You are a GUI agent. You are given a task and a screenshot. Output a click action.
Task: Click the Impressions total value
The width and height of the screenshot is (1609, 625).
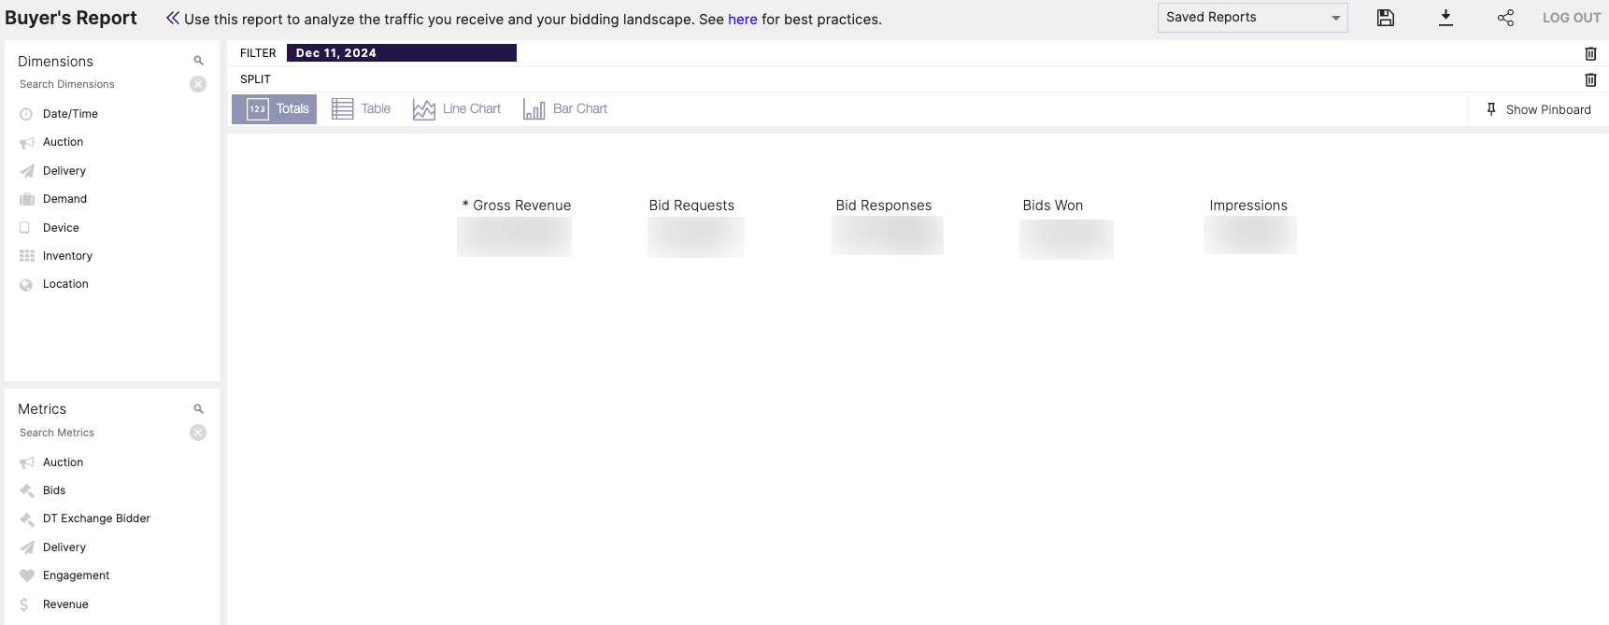1250,234
